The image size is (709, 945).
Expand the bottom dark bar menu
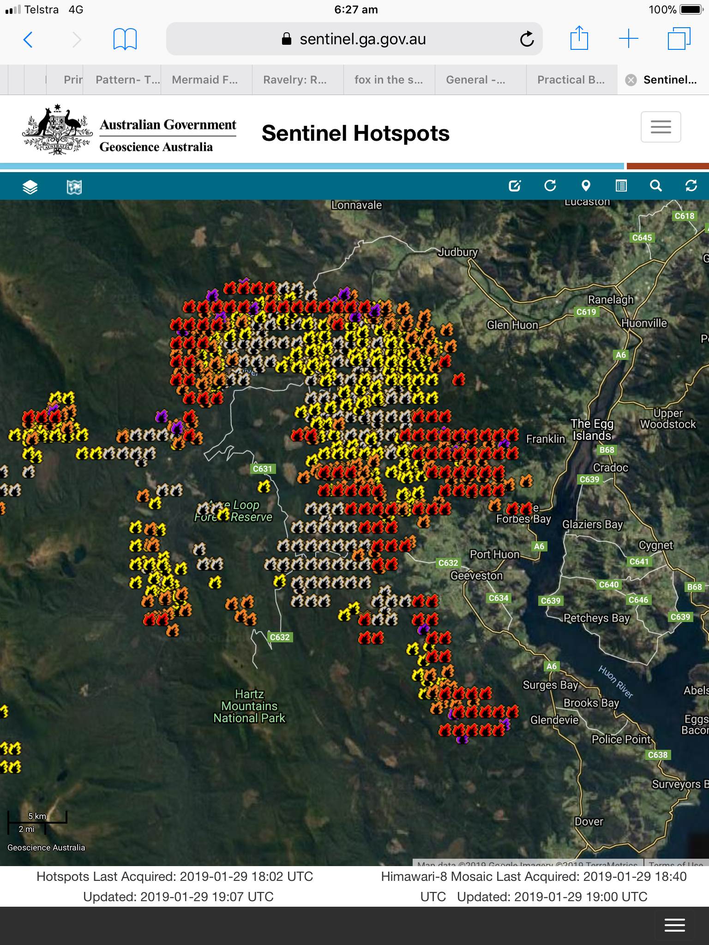674,925
